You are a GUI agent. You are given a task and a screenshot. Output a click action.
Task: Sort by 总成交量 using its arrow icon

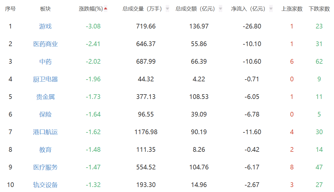pyautogui.click(x=167, y=9)
